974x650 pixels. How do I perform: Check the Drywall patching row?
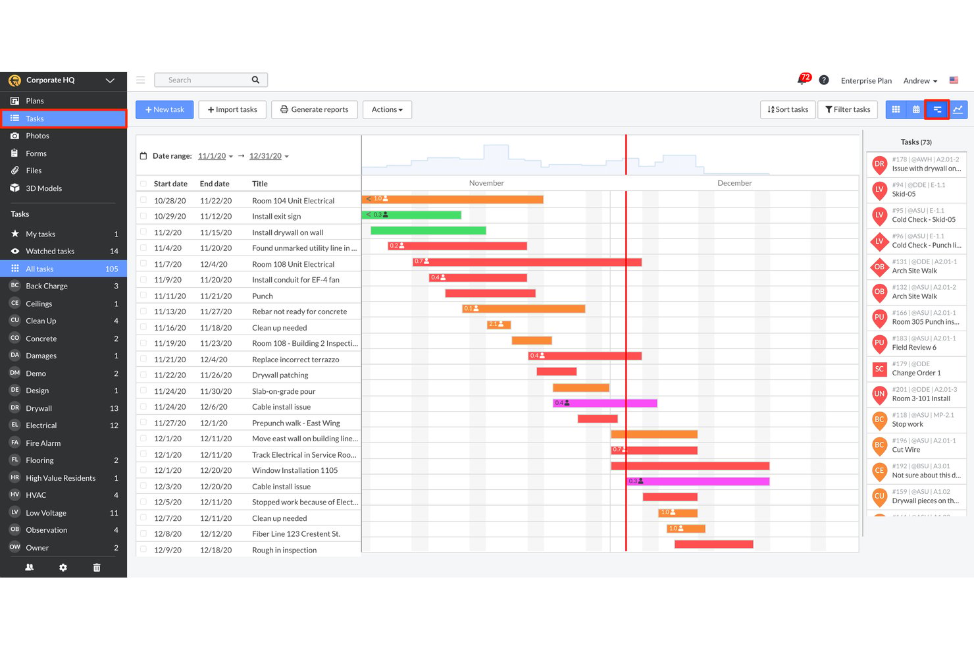point(143,375)
